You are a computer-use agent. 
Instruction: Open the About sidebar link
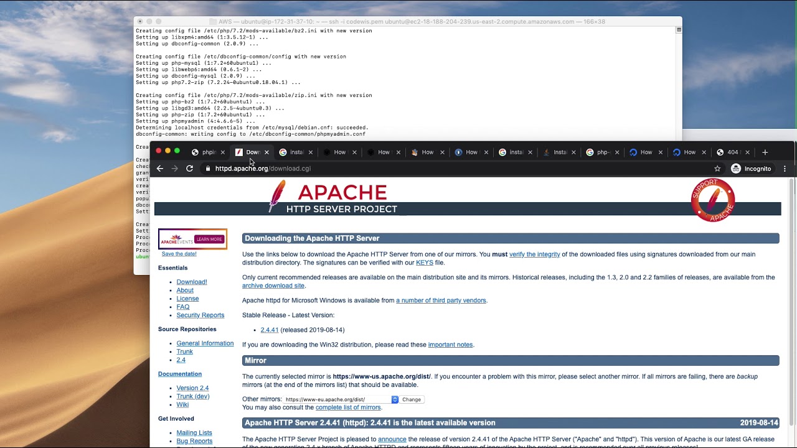click(185, 291)
